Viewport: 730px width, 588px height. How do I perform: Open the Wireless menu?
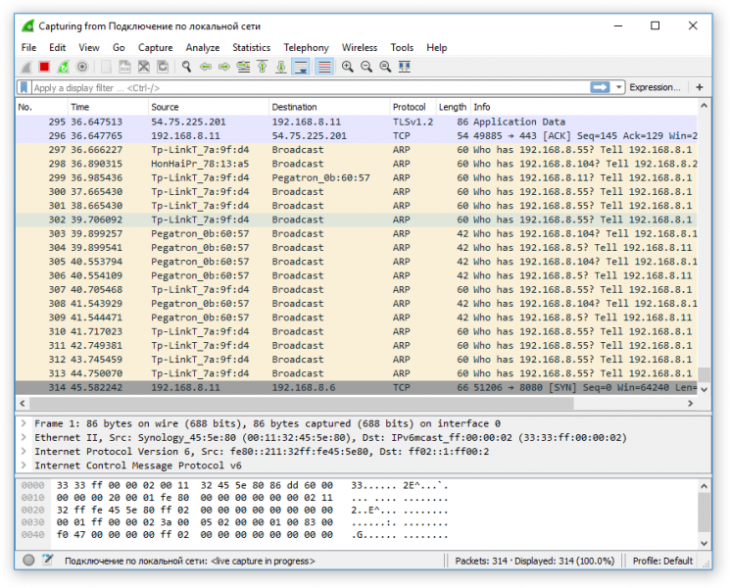[360, 47]
